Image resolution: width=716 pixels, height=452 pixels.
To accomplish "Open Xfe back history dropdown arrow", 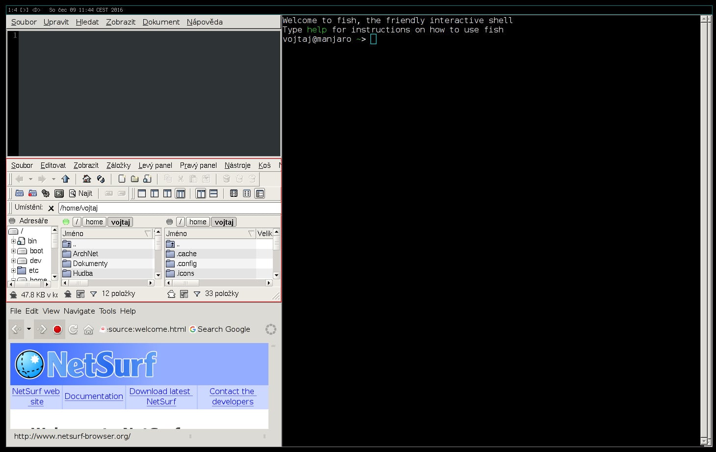I will click(x=30, y=179).
